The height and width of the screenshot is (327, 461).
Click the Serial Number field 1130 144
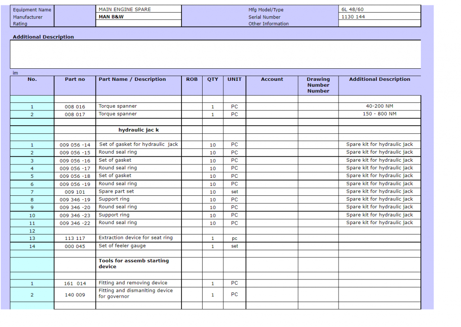(379, 17)
